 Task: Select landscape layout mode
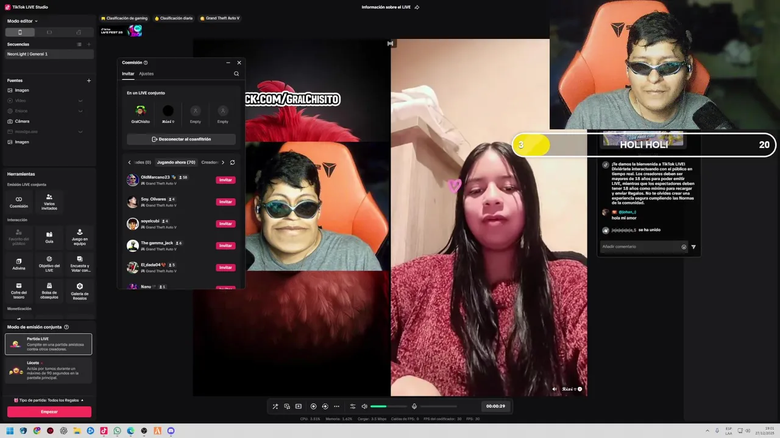(49, 32)
